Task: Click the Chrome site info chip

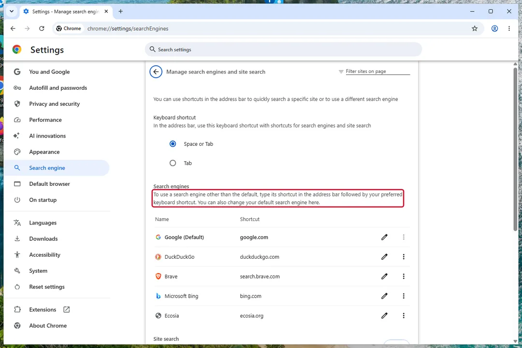Action: [69, 28]
